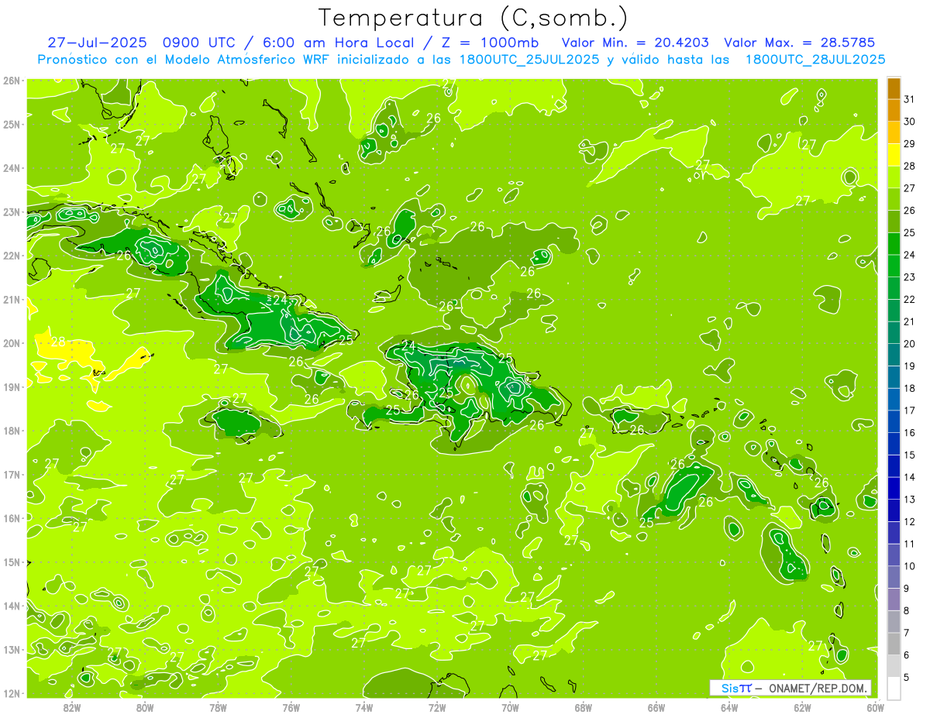930x718 pixels.
Task: Click the 22N latitude axis label
Action: click(x=12, y=255)
